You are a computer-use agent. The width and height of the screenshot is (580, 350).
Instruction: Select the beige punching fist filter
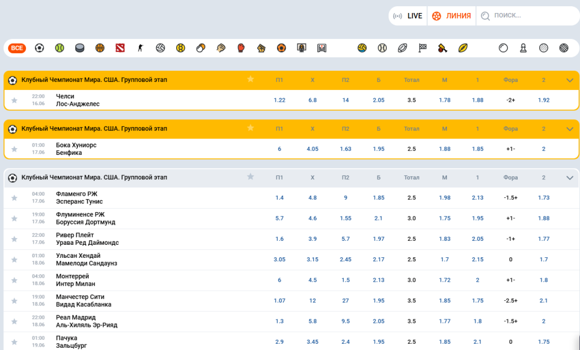click(x=221, y=48)
